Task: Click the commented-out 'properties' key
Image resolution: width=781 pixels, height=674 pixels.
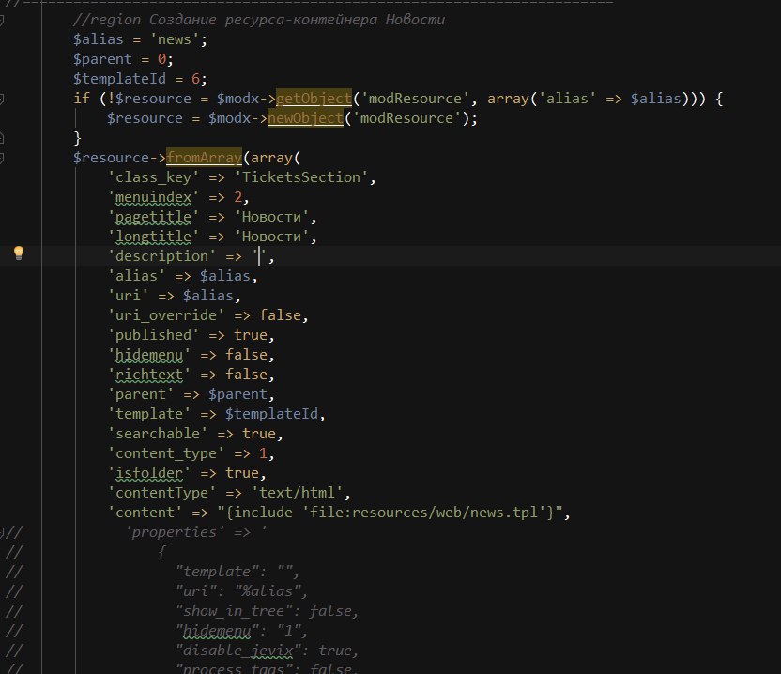Action: (175, 532)
